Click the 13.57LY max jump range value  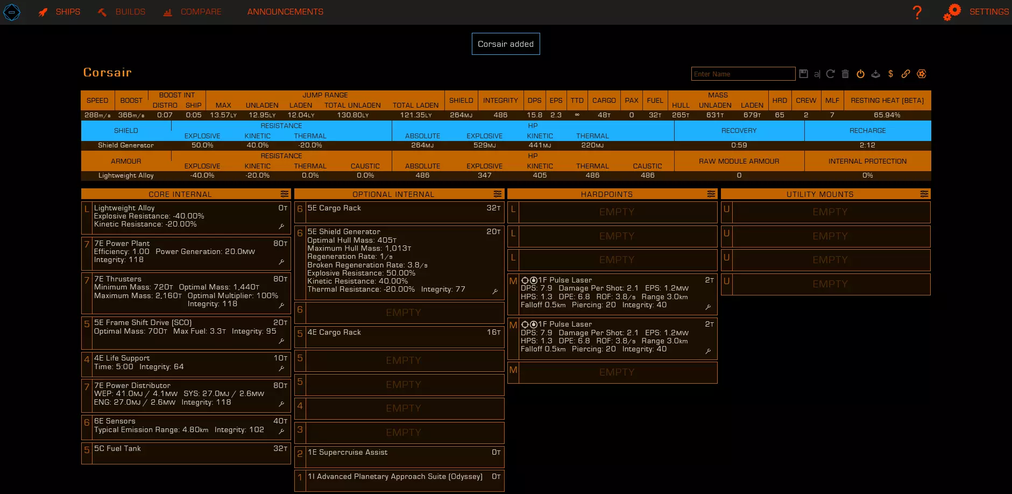223,115
